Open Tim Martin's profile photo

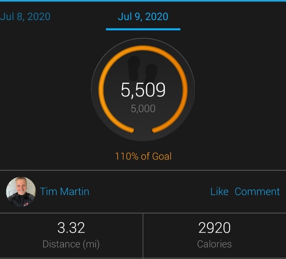point(21,192)
